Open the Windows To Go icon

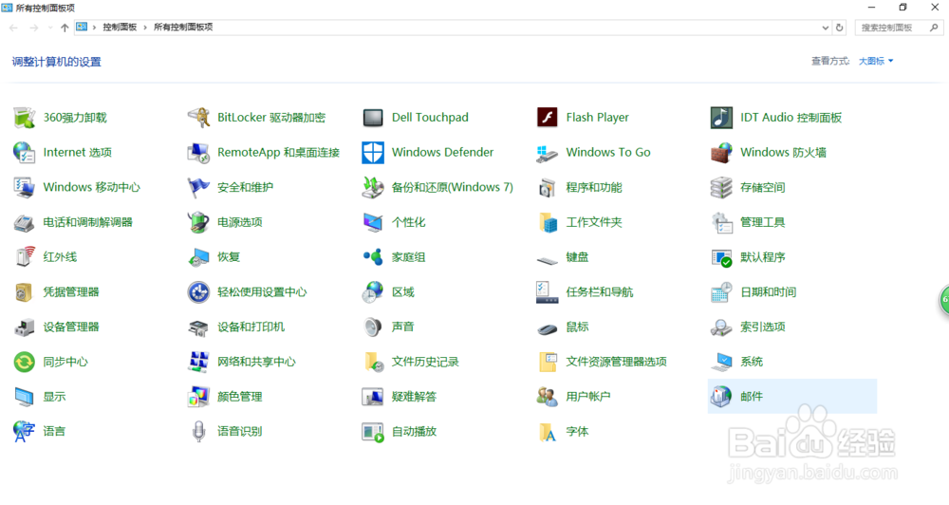tap(548, 153)
